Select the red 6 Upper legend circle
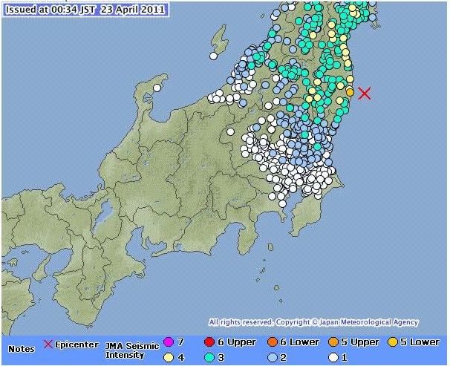Image resolution: width=450 pixels, height=366 pixels. [x=211, y=343]
